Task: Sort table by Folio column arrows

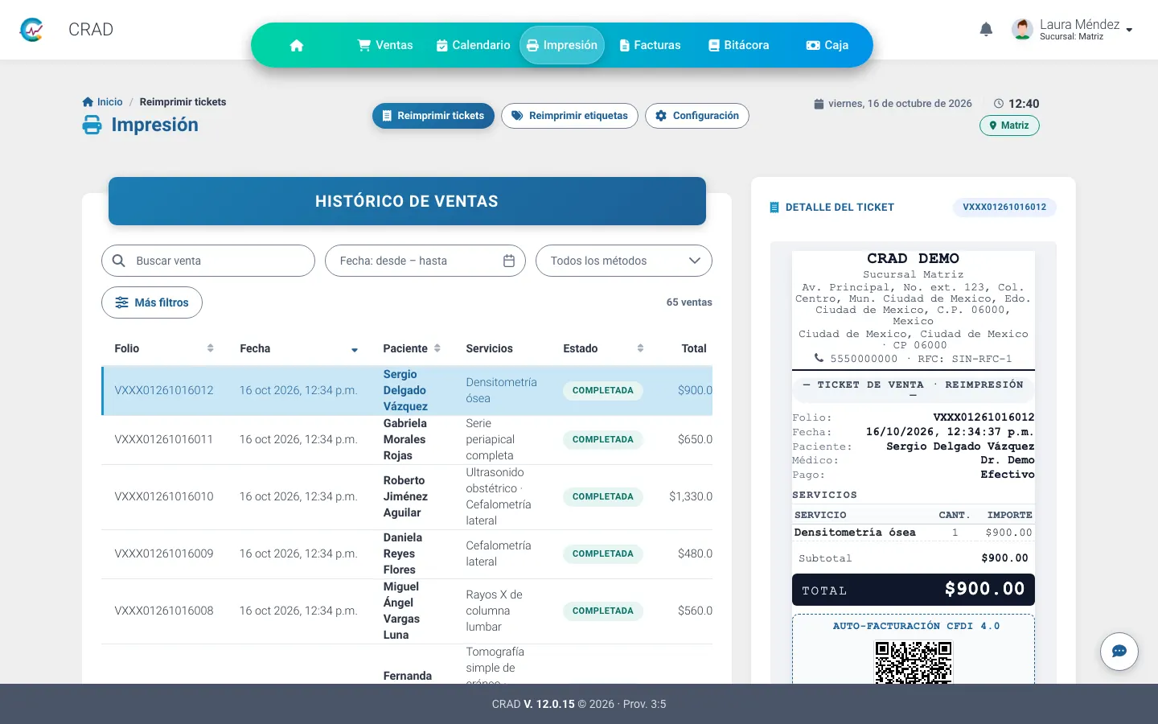Action: (x=211, y=348)
